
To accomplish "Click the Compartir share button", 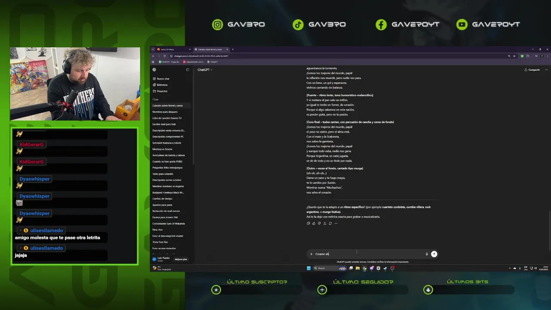I will click(532, 70).
